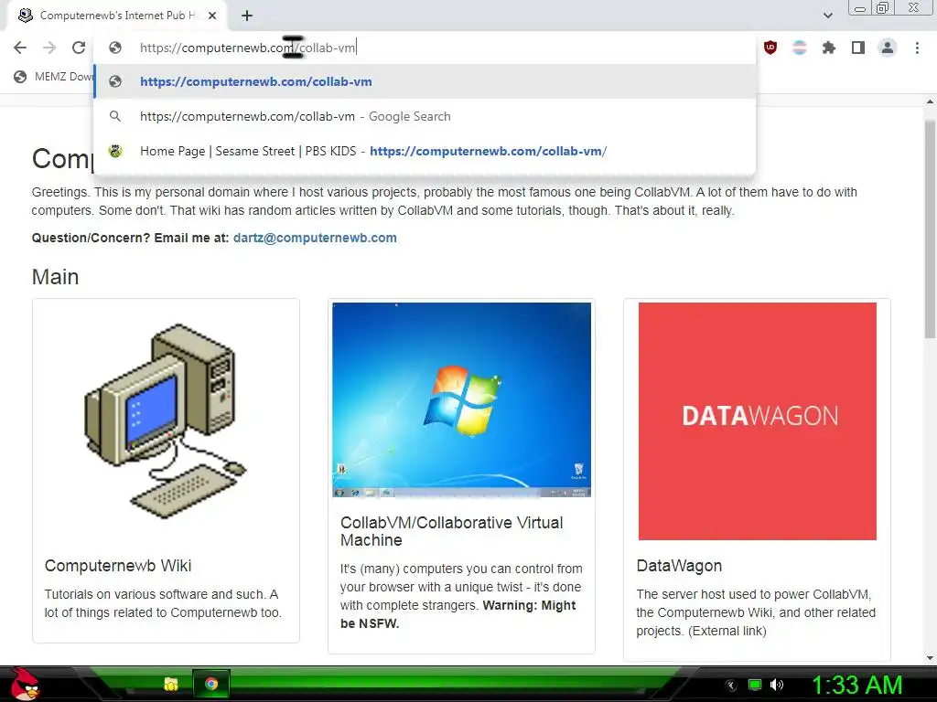Choose the first computernewb.com/collab-vm suggestion
This screenshot has width=937, height=702.
click(425, 81)
